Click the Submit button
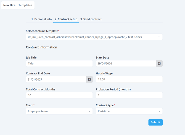Viewport: 185px width, 135px height. click(x=155, y=122)
